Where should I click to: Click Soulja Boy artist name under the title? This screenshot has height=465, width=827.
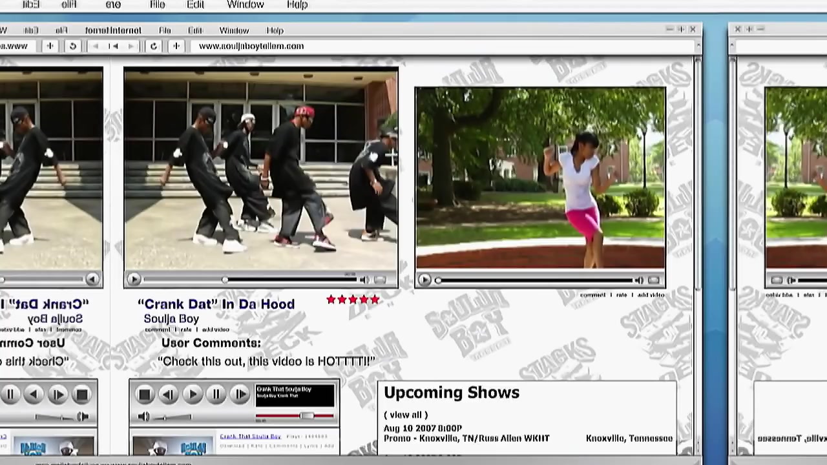click(x=171, y=319)
